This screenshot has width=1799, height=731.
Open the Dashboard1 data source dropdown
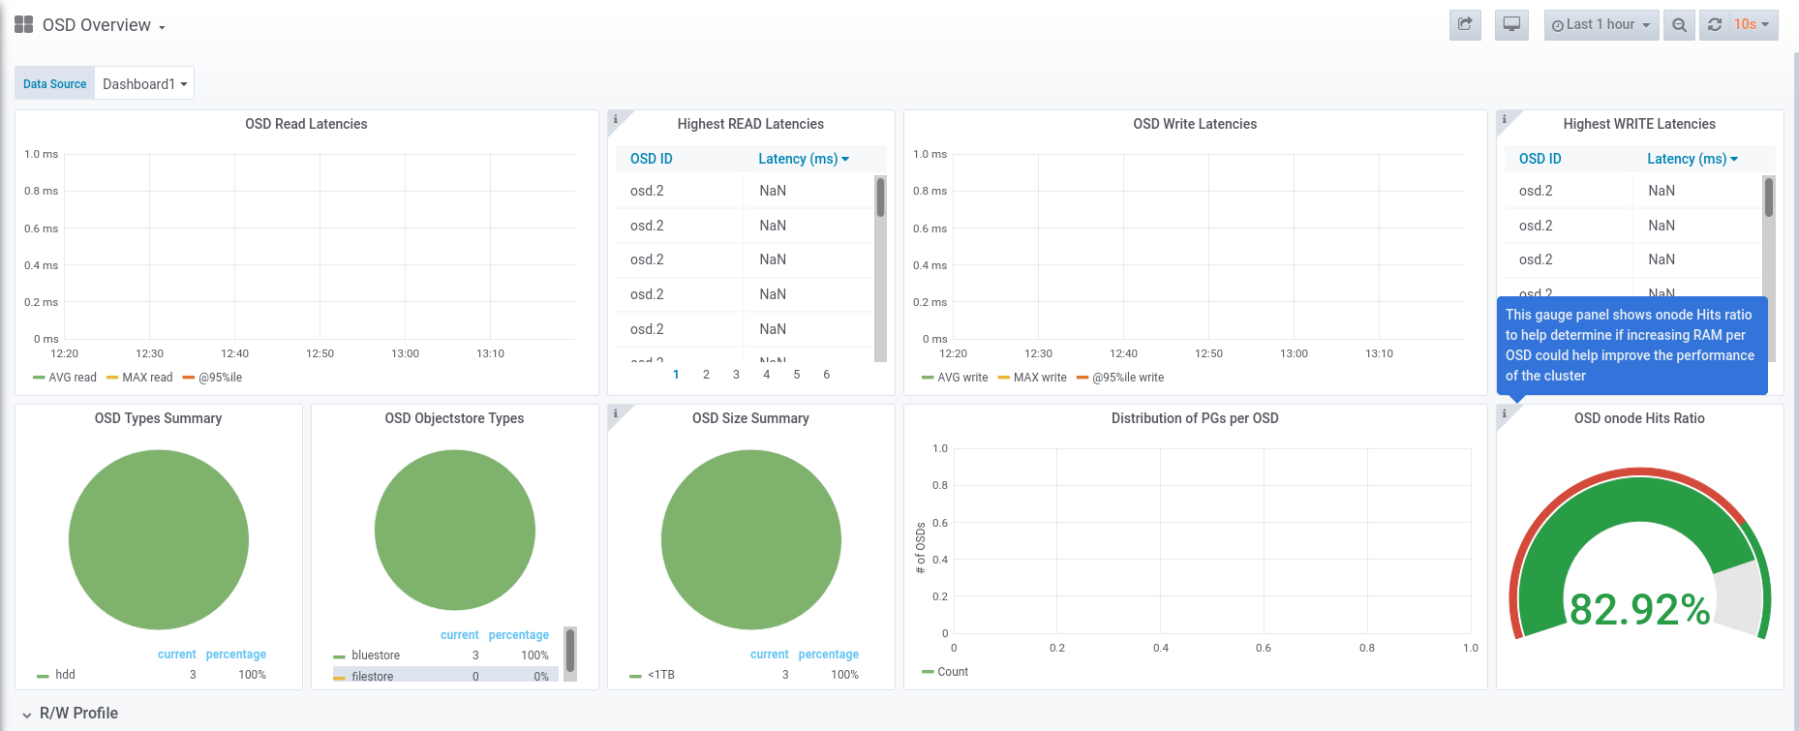(x=144, y=83)
